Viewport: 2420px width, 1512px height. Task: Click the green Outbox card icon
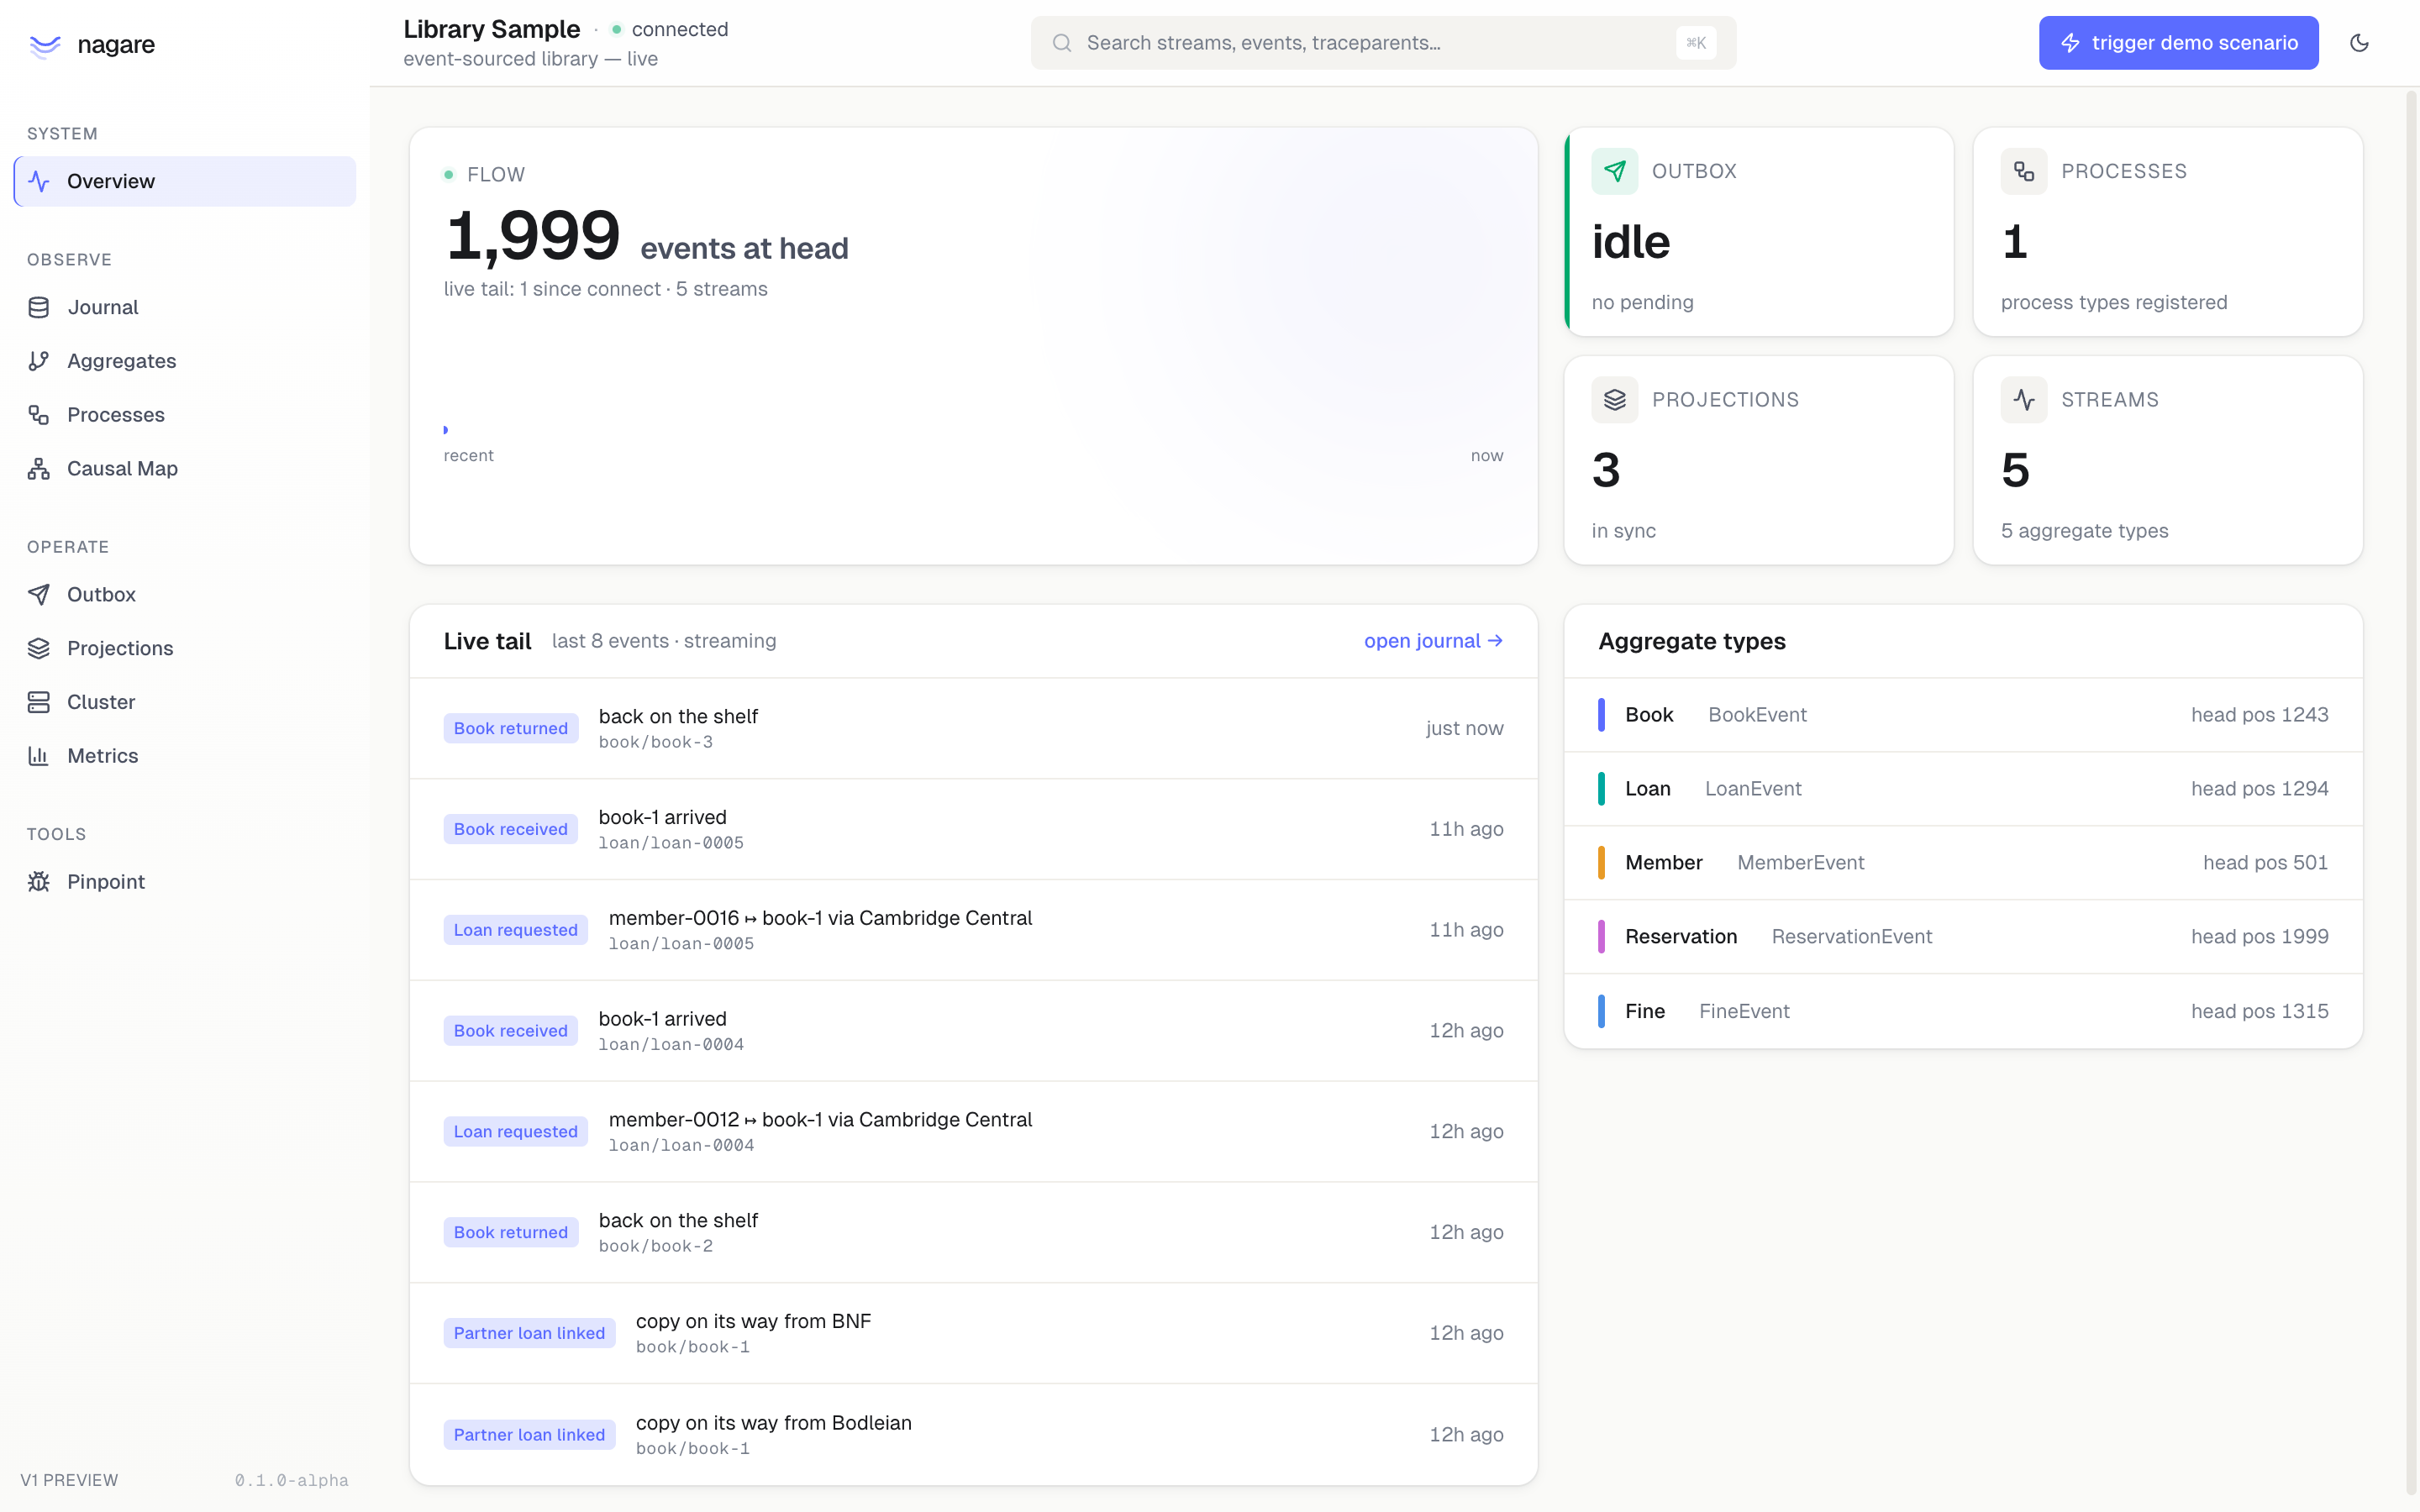point(1615,171)
